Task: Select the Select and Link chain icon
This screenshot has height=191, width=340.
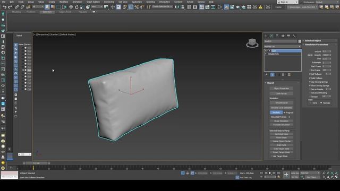Action: tap(16, 7)
